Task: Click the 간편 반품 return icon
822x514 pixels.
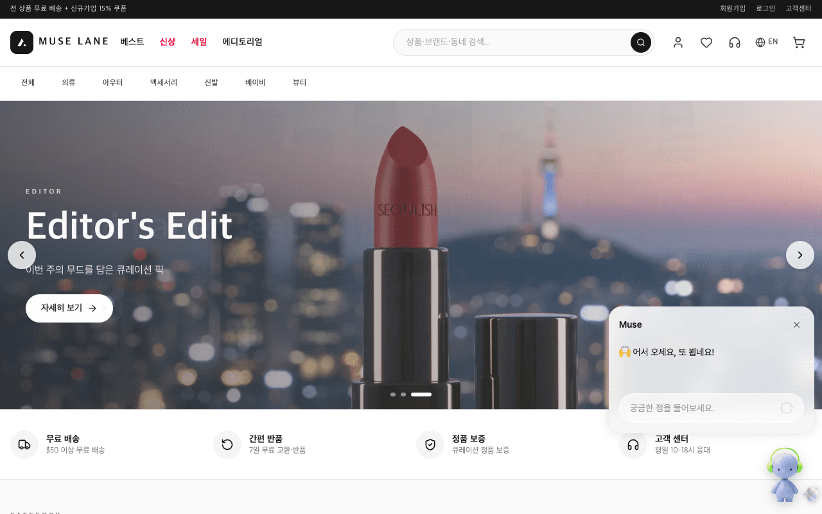Action: [x=227, y=445]
